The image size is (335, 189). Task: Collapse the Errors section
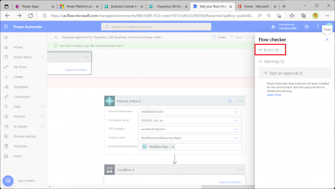(261, 50)
